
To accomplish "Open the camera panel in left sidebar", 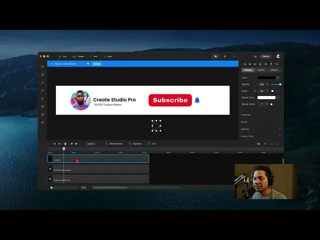I will click(42, 114).
